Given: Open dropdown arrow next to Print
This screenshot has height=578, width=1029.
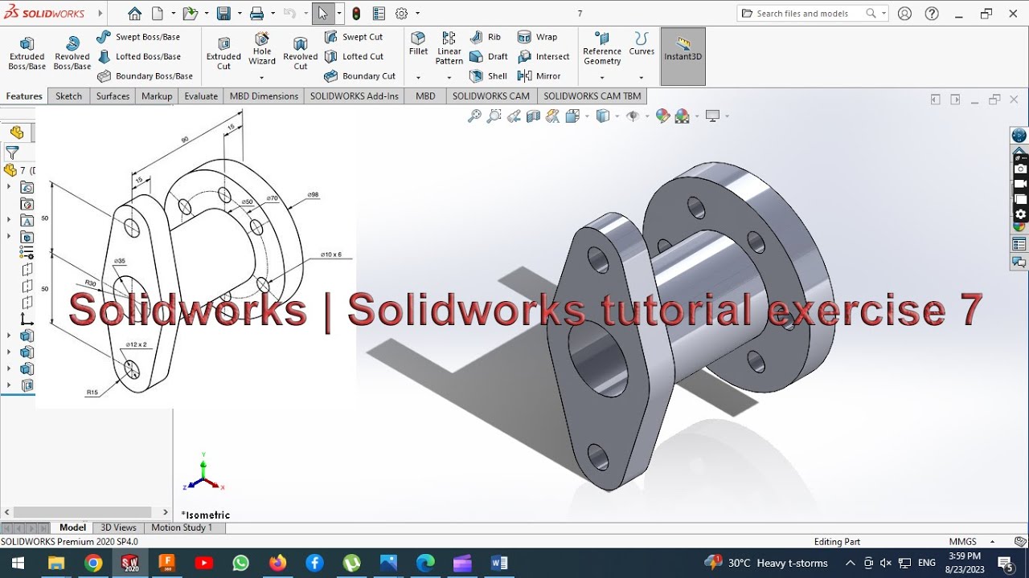Looking at the screenshot, I should 273,14.
